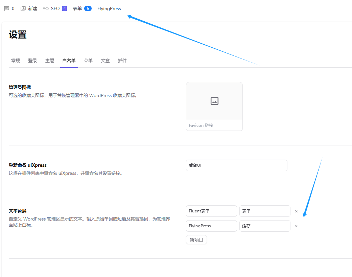
Task: Switch to the 插件 settings tab
Action: coord(122,61)
